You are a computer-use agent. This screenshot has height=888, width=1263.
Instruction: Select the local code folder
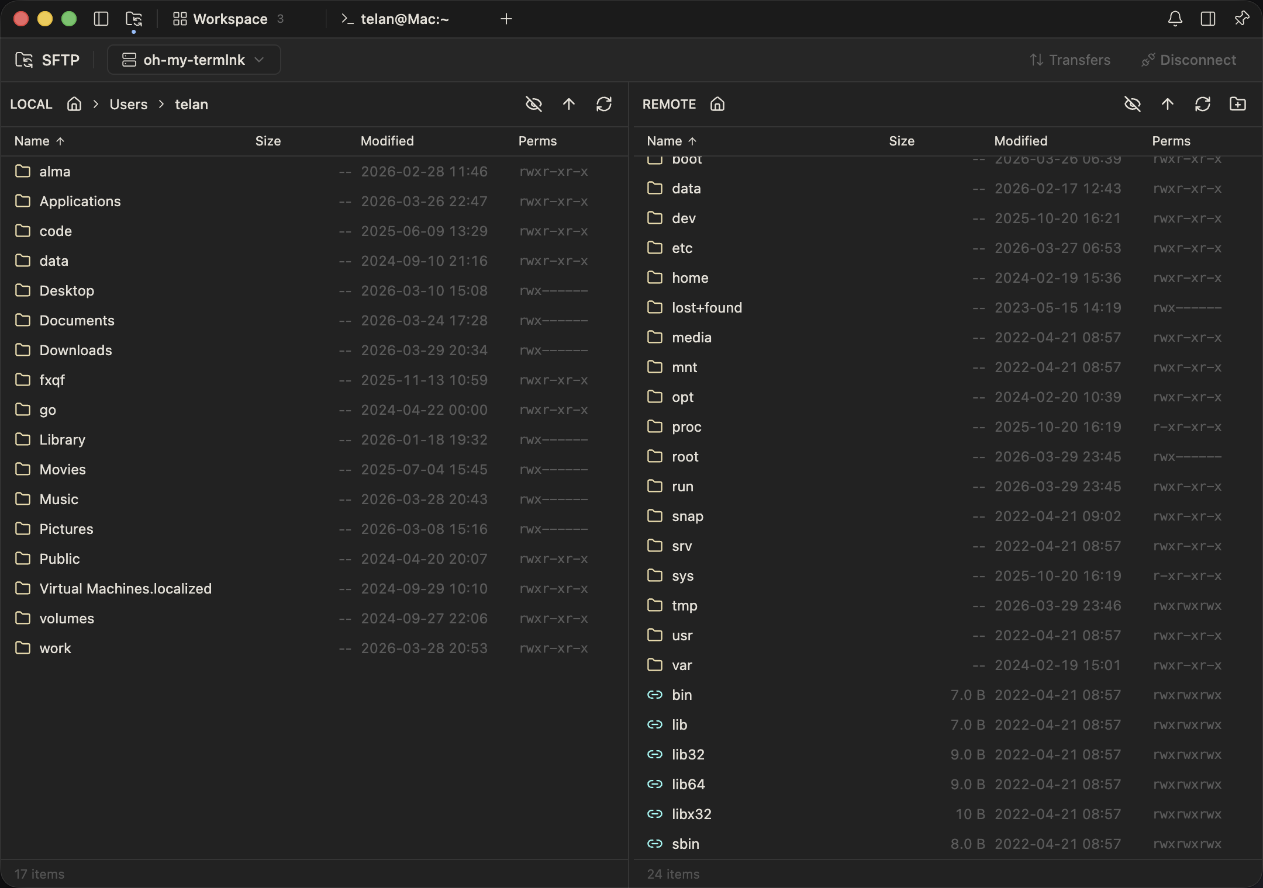314,231
